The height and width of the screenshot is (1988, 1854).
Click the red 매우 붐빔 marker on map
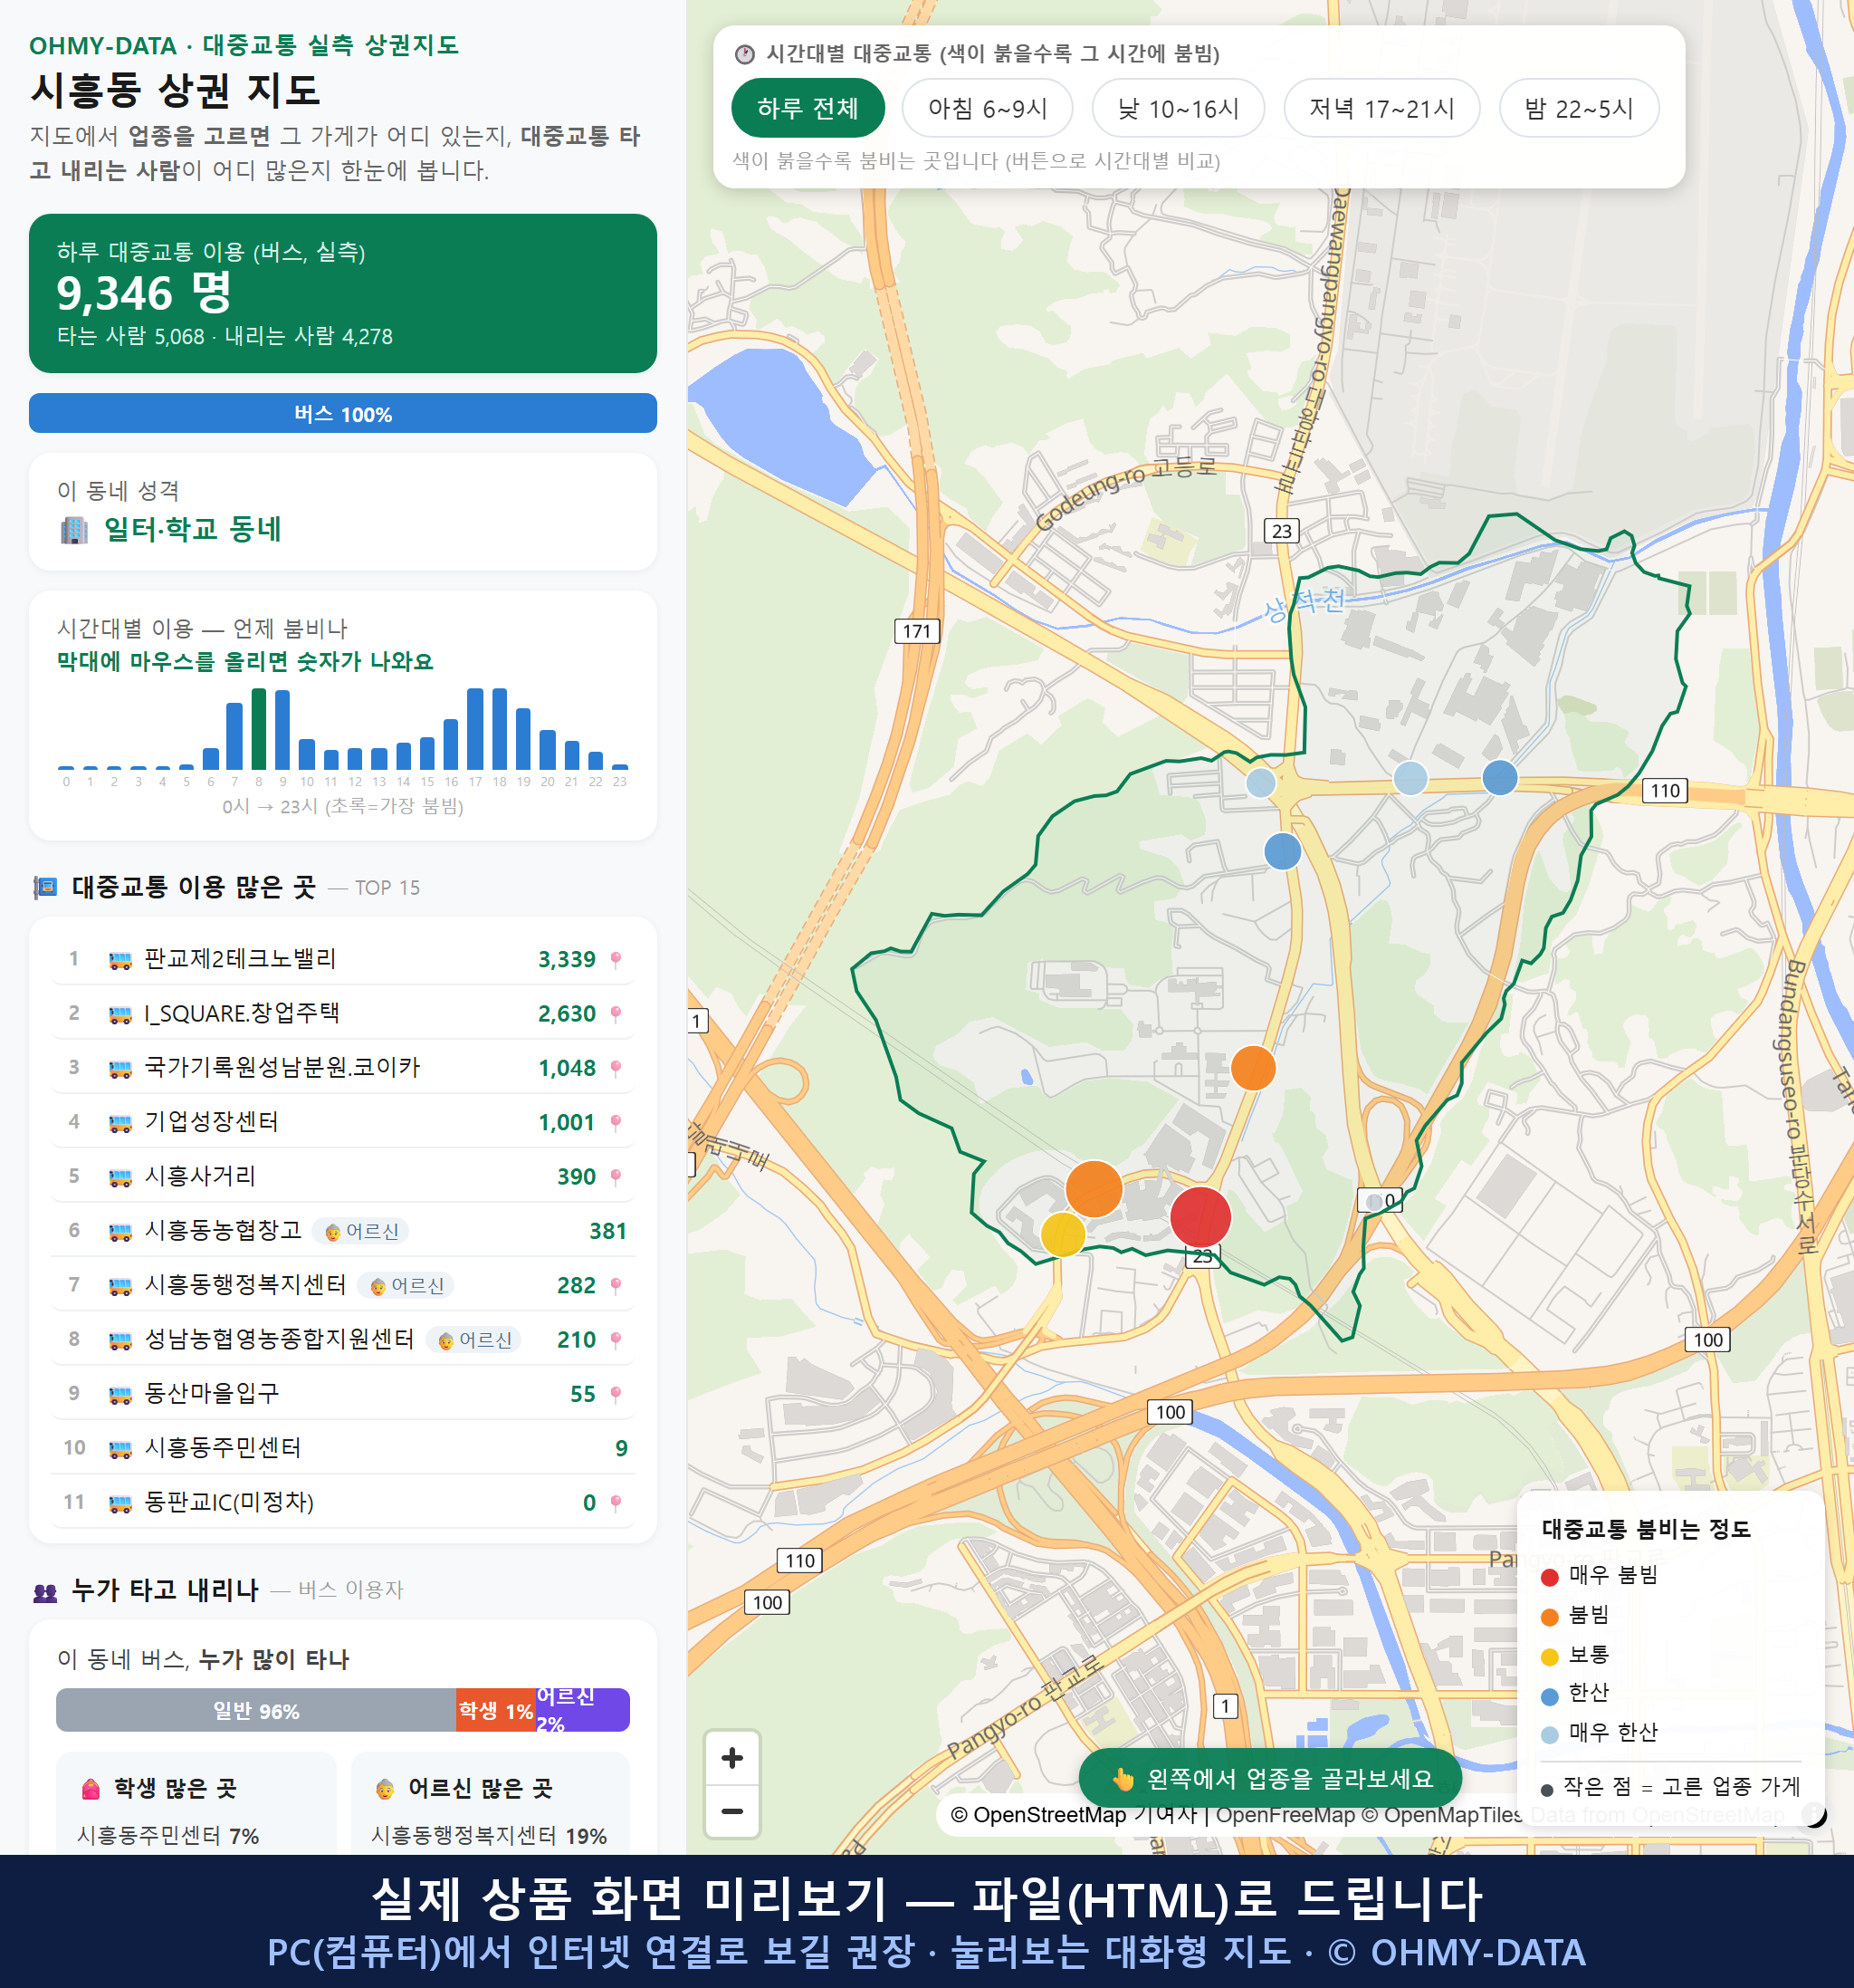point(1200,1217)
